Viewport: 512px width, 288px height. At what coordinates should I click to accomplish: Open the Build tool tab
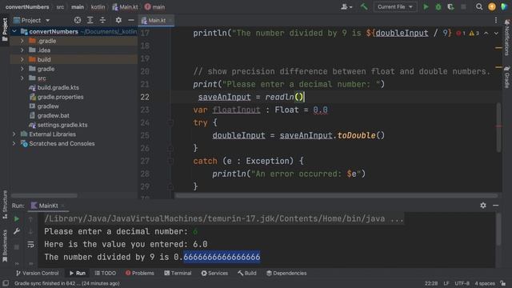tap(247, 274)
